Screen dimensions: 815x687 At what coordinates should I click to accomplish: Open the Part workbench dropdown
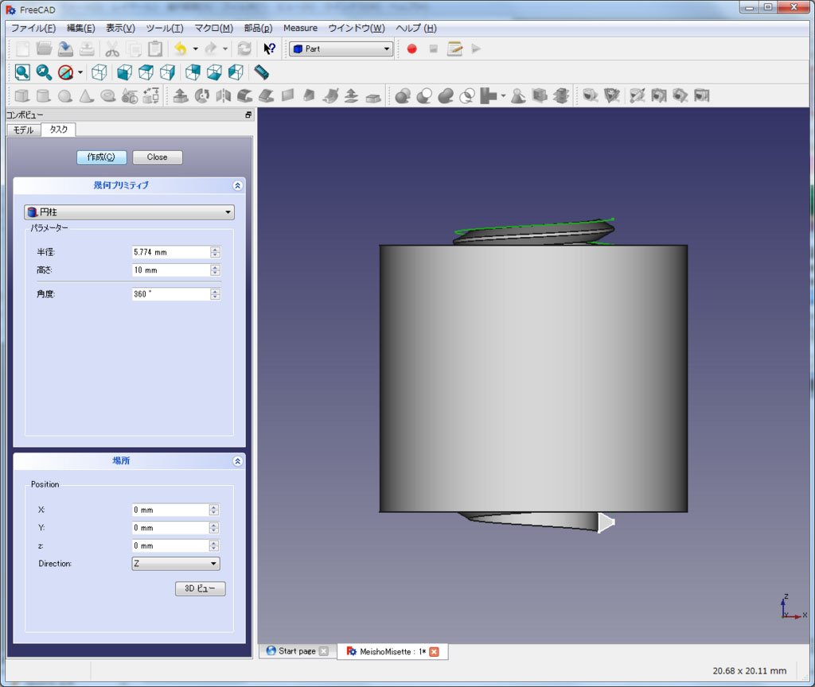pyautogui.click(x=341, y=49)
